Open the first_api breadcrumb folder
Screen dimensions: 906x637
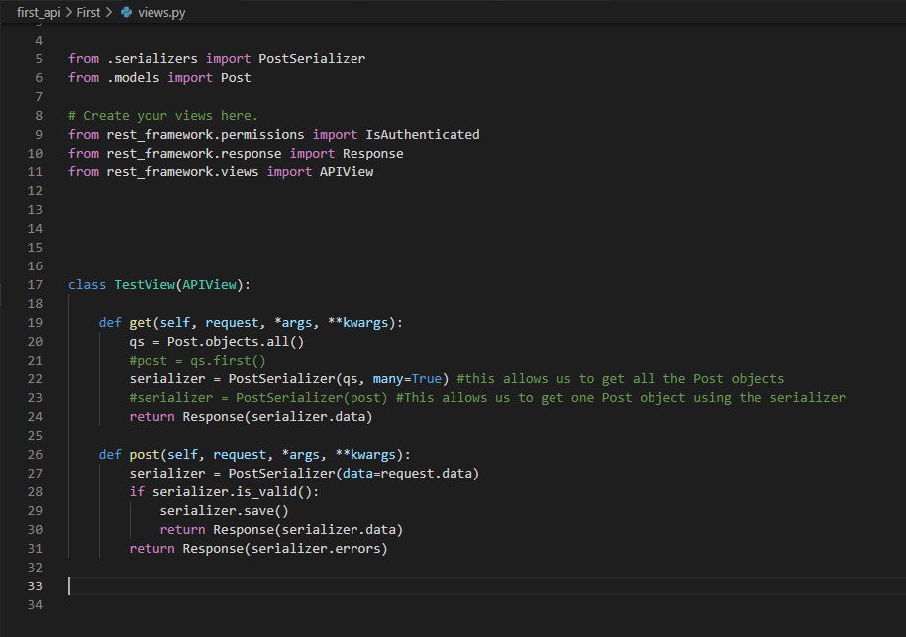click(x=39, y=12)
